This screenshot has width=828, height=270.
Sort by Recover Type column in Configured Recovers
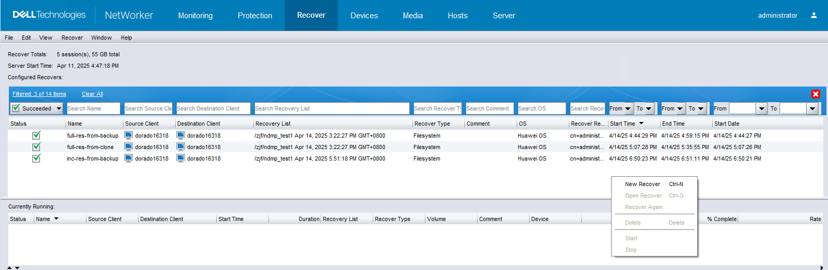pos(438,124)
